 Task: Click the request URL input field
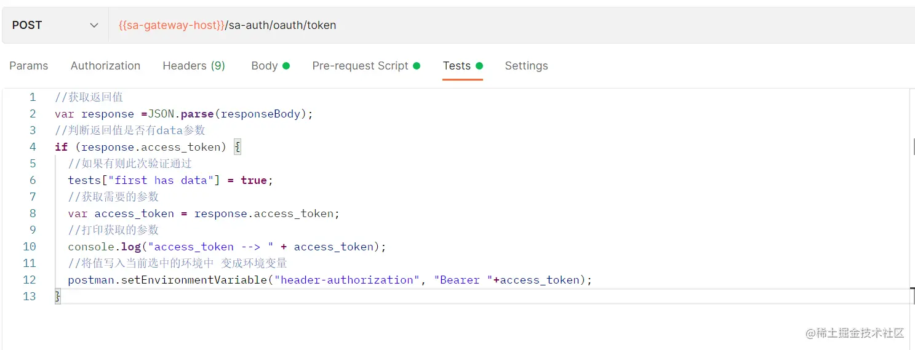click(x=512, y=25)
